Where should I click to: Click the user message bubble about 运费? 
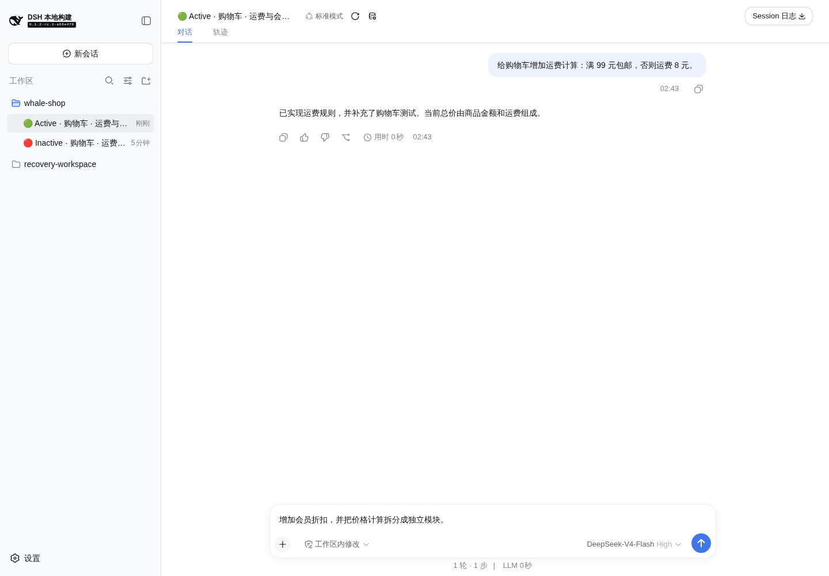597,65
